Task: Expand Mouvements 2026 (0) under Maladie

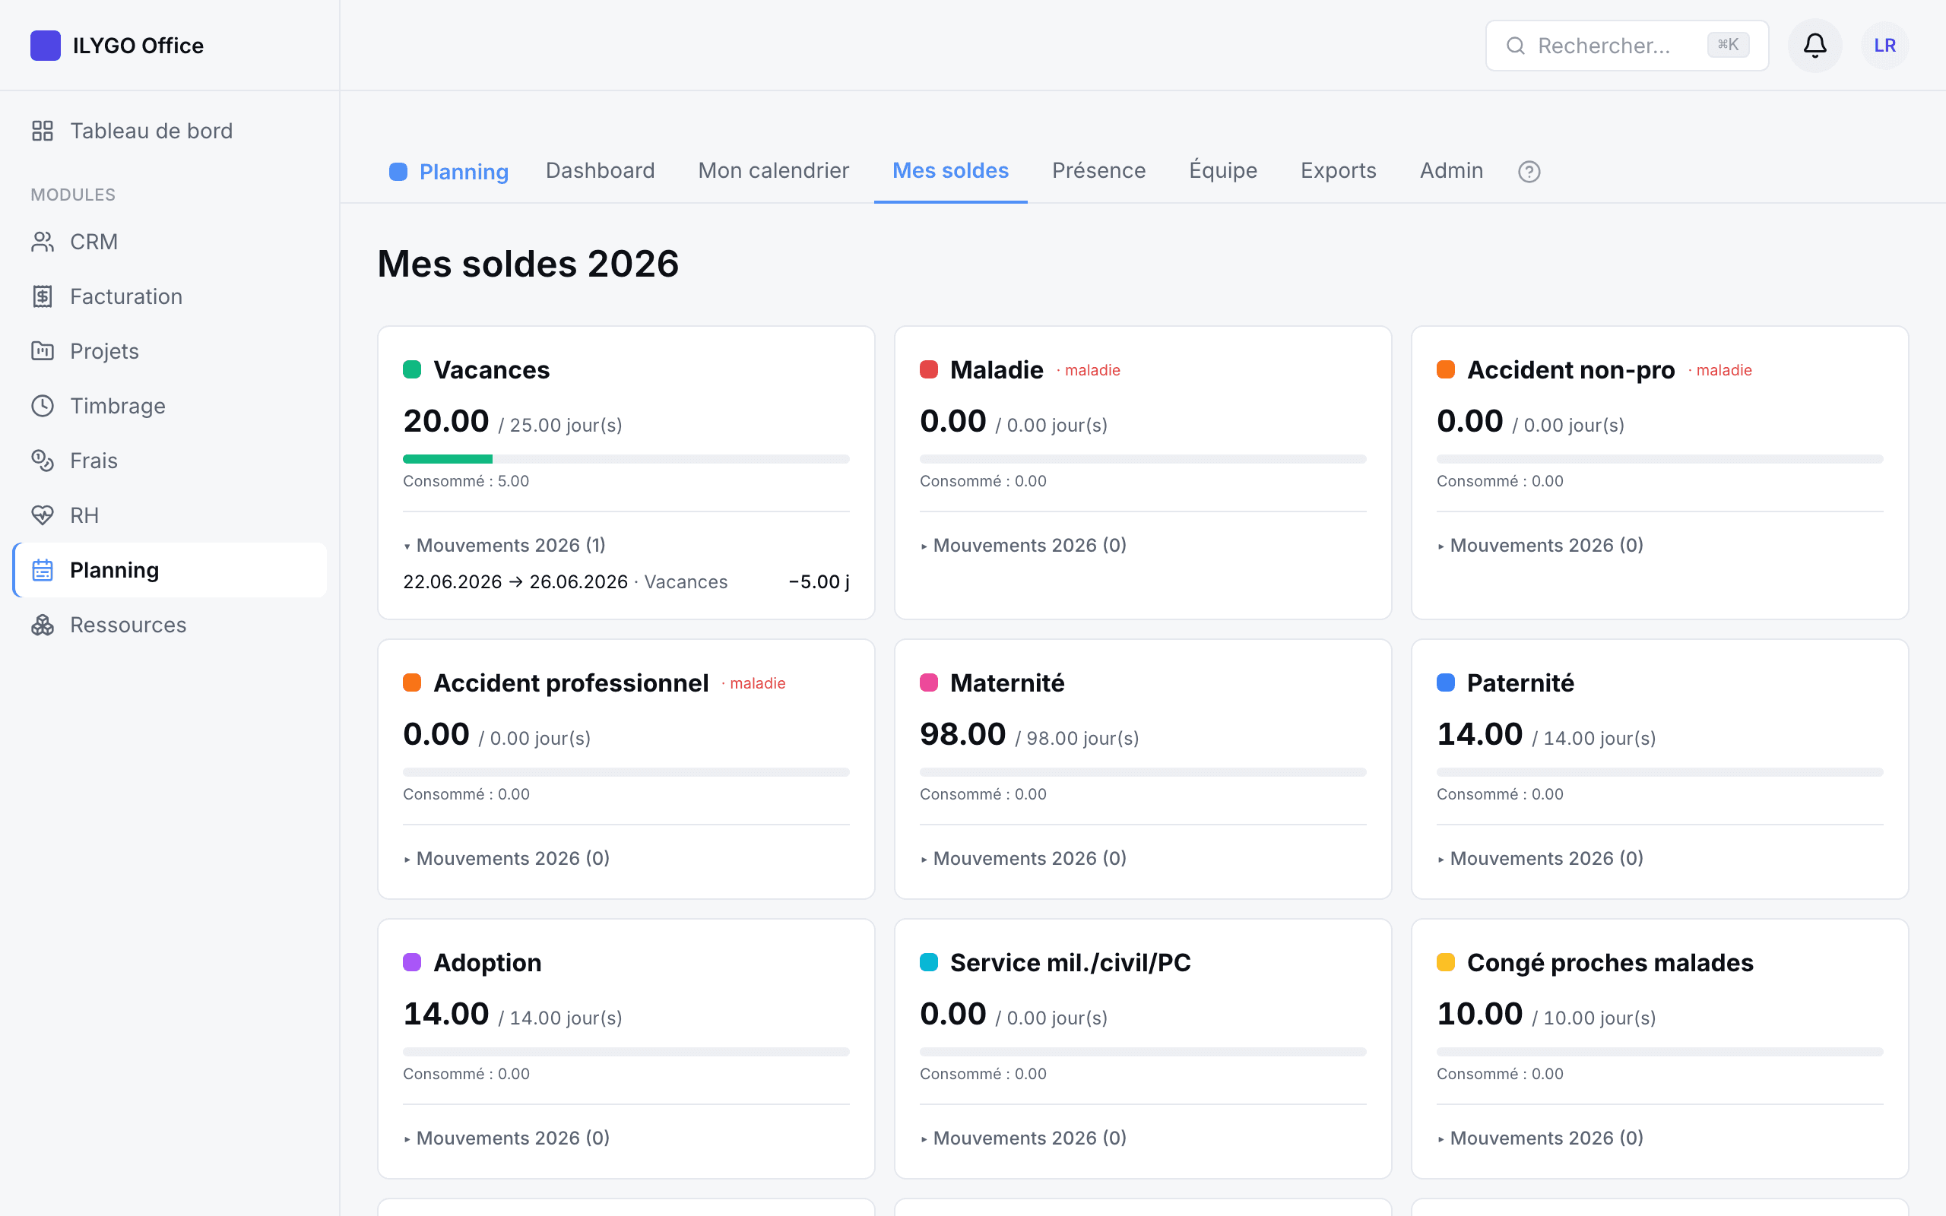Action: tap(1023, 545)
